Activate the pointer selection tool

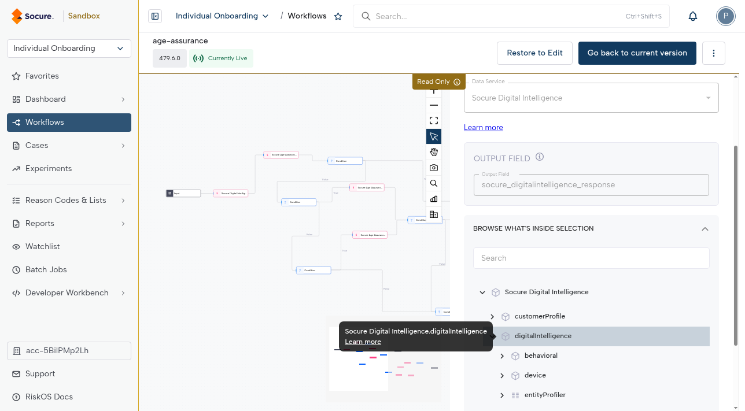click(434, 136)
